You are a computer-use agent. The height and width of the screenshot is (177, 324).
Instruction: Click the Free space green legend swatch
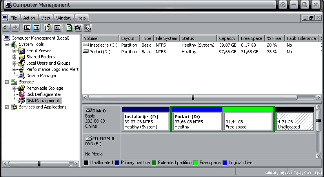(x=195, y=163)
